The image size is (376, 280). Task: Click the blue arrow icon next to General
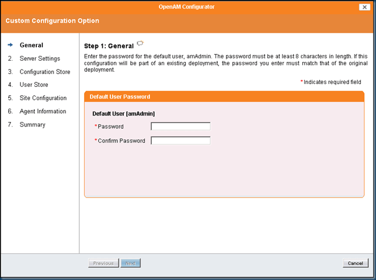tap(11, 45)
